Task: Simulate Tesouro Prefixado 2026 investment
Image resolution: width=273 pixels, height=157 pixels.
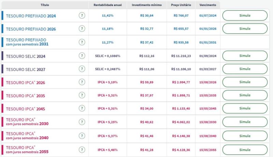Action: click(245, 29)
